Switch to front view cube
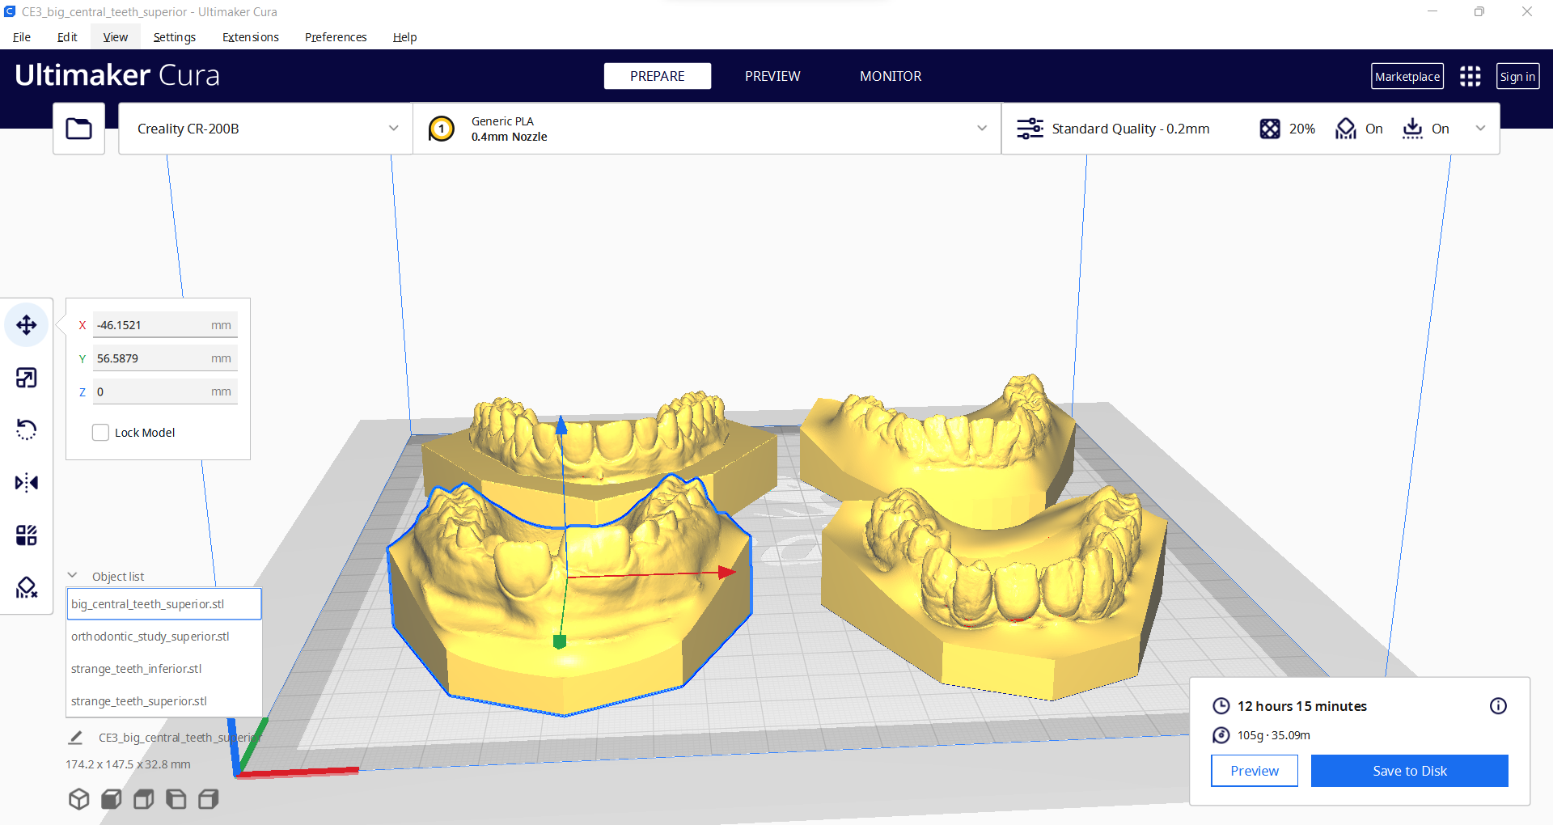This screenshot has width=1553, height=825. coord(112,799)
